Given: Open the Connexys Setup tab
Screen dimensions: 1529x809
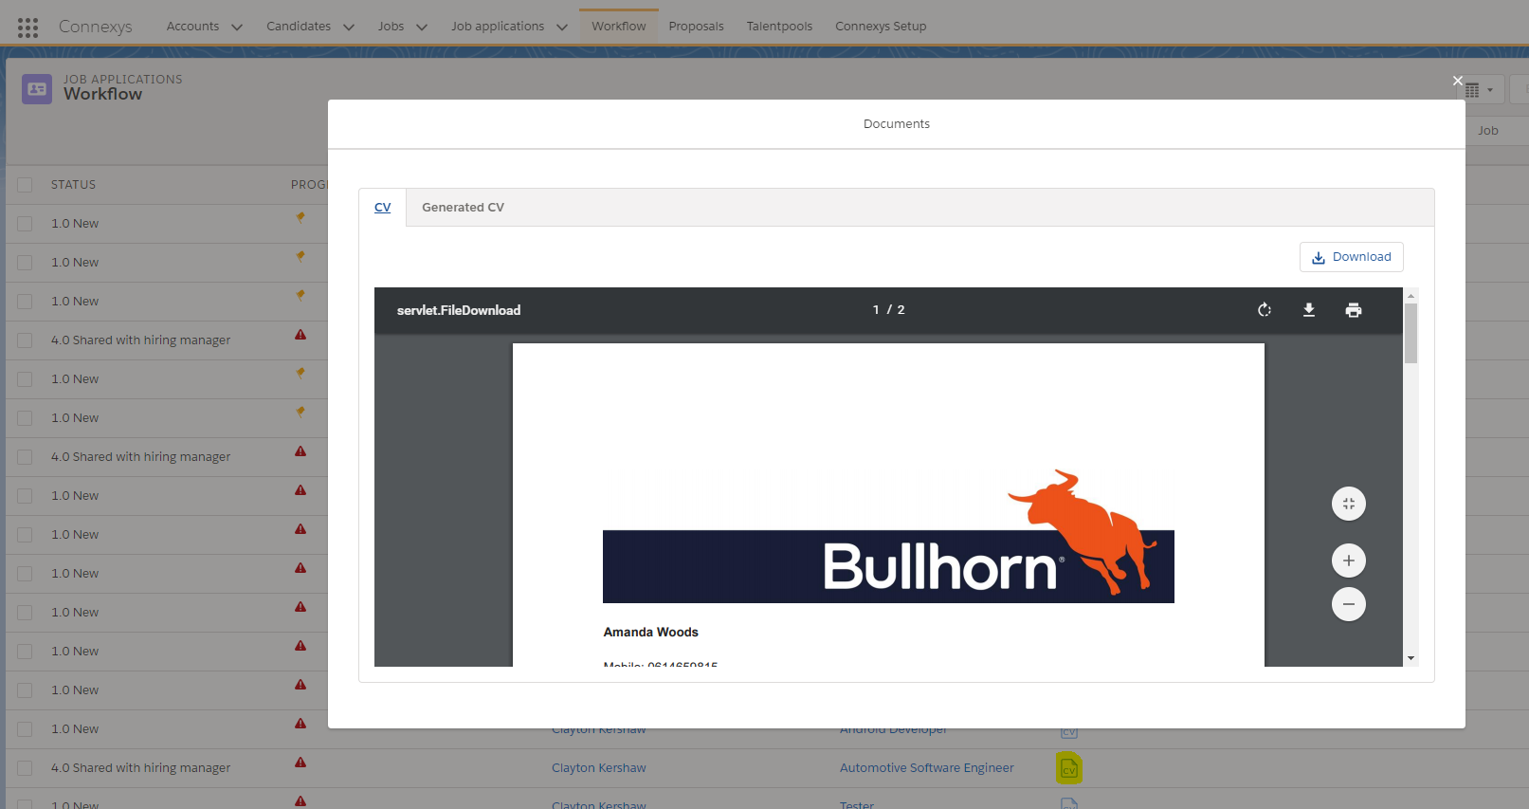Looking at the screenshot, I should [x=881, y=27].
